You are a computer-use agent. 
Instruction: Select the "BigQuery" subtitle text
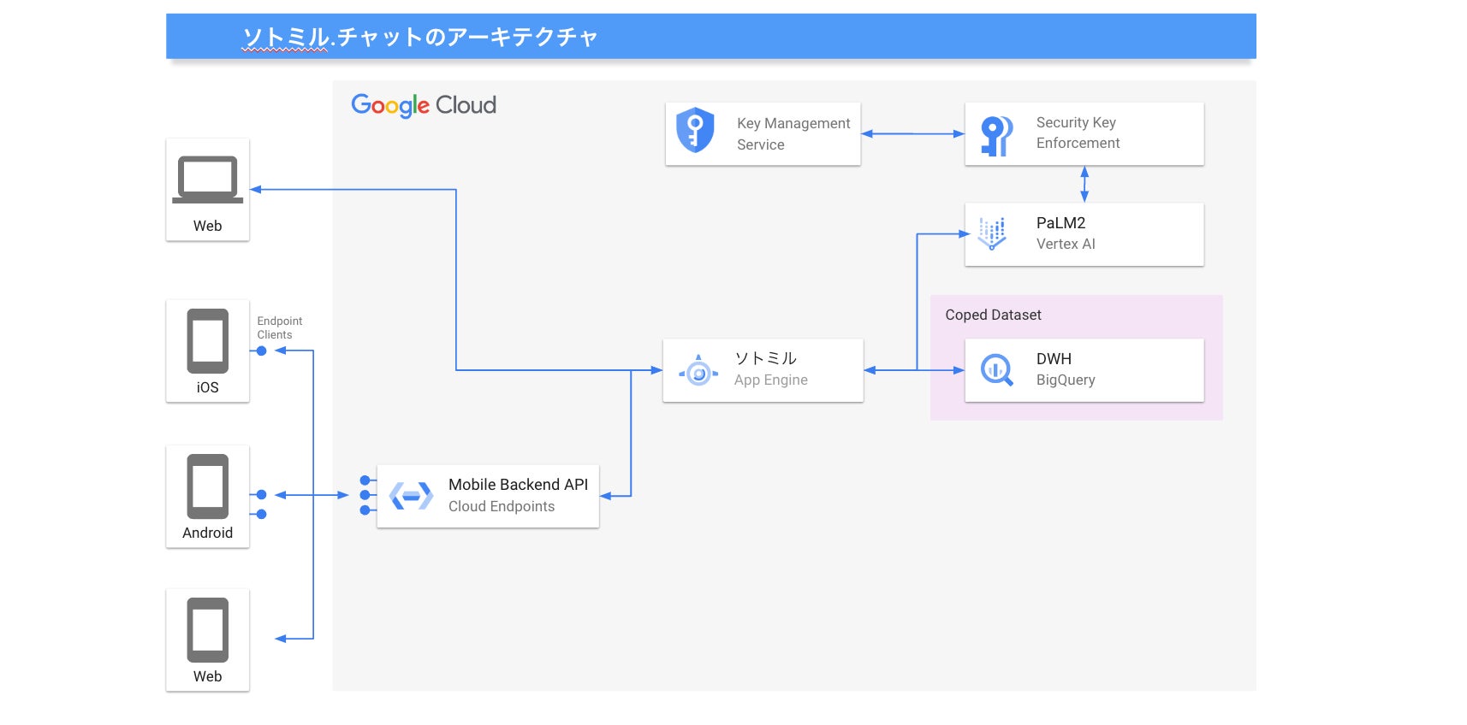tap(1066, 380)
